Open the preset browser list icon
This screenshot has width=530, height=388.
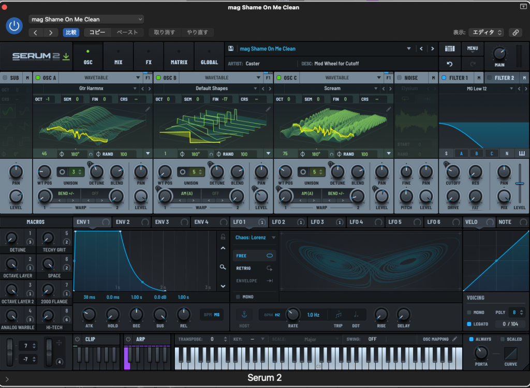450,49
